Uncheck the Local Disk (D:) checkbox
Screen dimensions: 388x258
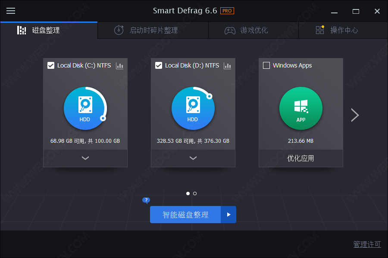[x=159, y=65]
